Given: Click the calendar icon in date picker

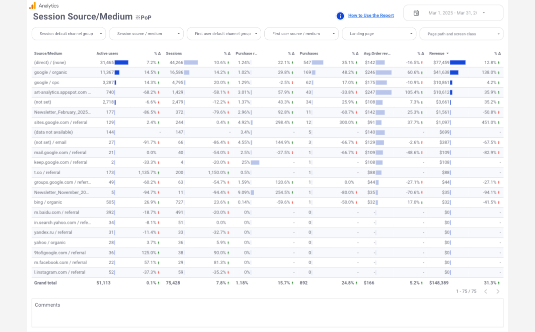Looking at the screenshot, I should pyautogui.click(x=416, y=13).
